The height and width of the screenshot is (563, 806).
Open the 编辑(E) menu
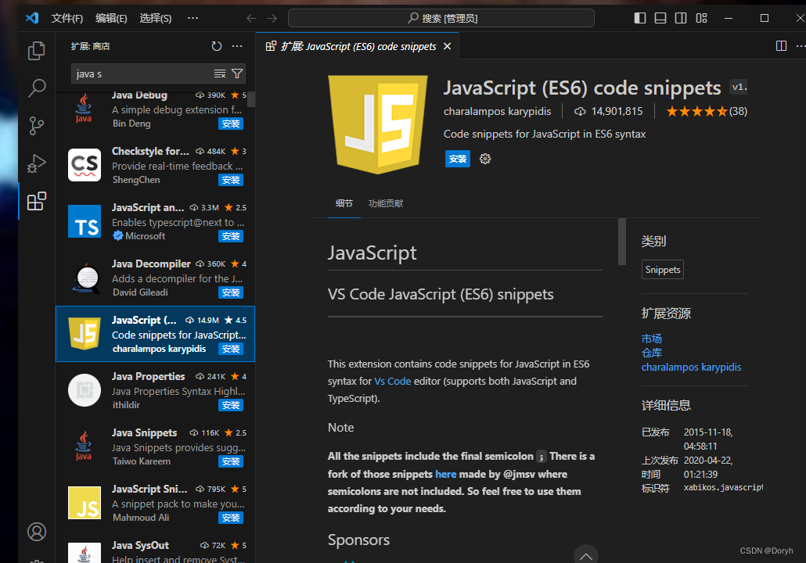tap(111, 19)
